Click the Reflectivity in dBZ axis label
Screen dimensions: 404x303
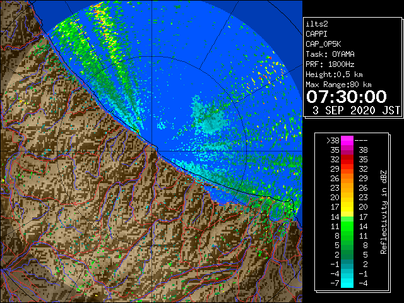pyautogui.click(x=384, y=212)
